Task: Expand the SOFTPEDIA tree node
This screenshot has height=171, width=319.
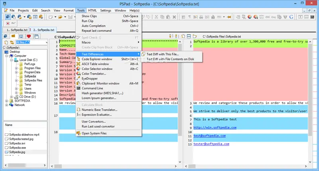Action: (x=6, y=101)
